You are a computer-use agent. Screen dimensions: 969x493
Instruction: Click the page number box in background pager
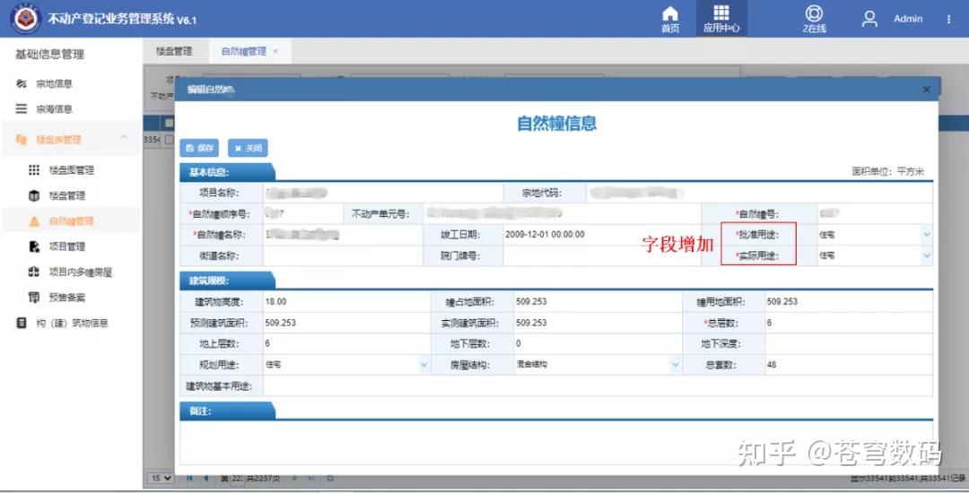(x=237, y=478)
